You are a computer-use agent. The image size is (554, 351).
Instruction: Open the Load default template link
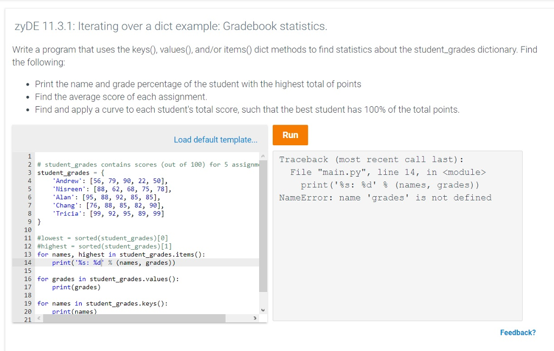coord(215,139)
